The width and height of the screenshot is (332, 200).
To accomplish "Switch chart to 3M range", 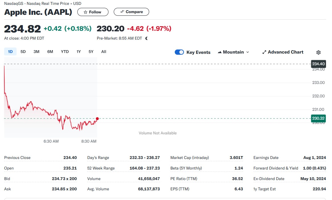I will (37, 52).
